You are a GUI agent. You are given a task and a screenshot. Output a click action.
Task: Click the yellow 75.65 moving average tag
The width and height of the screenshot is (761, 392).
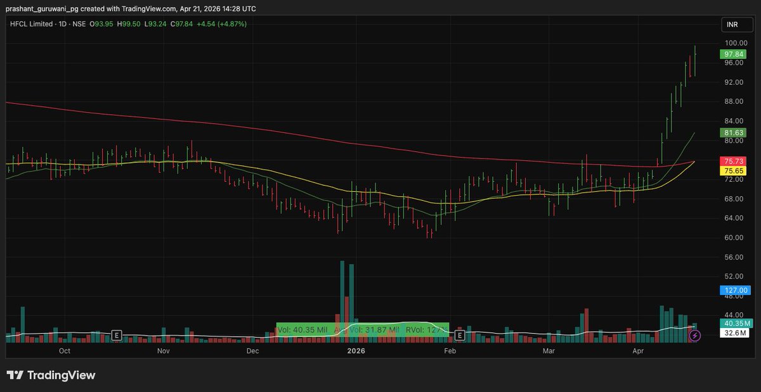pyautogui.click(x=734, y=171)
